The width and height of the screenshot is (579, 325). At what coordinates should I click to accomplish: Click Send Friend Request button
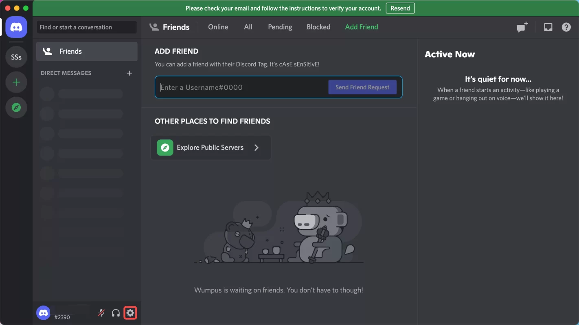[362, 87]
